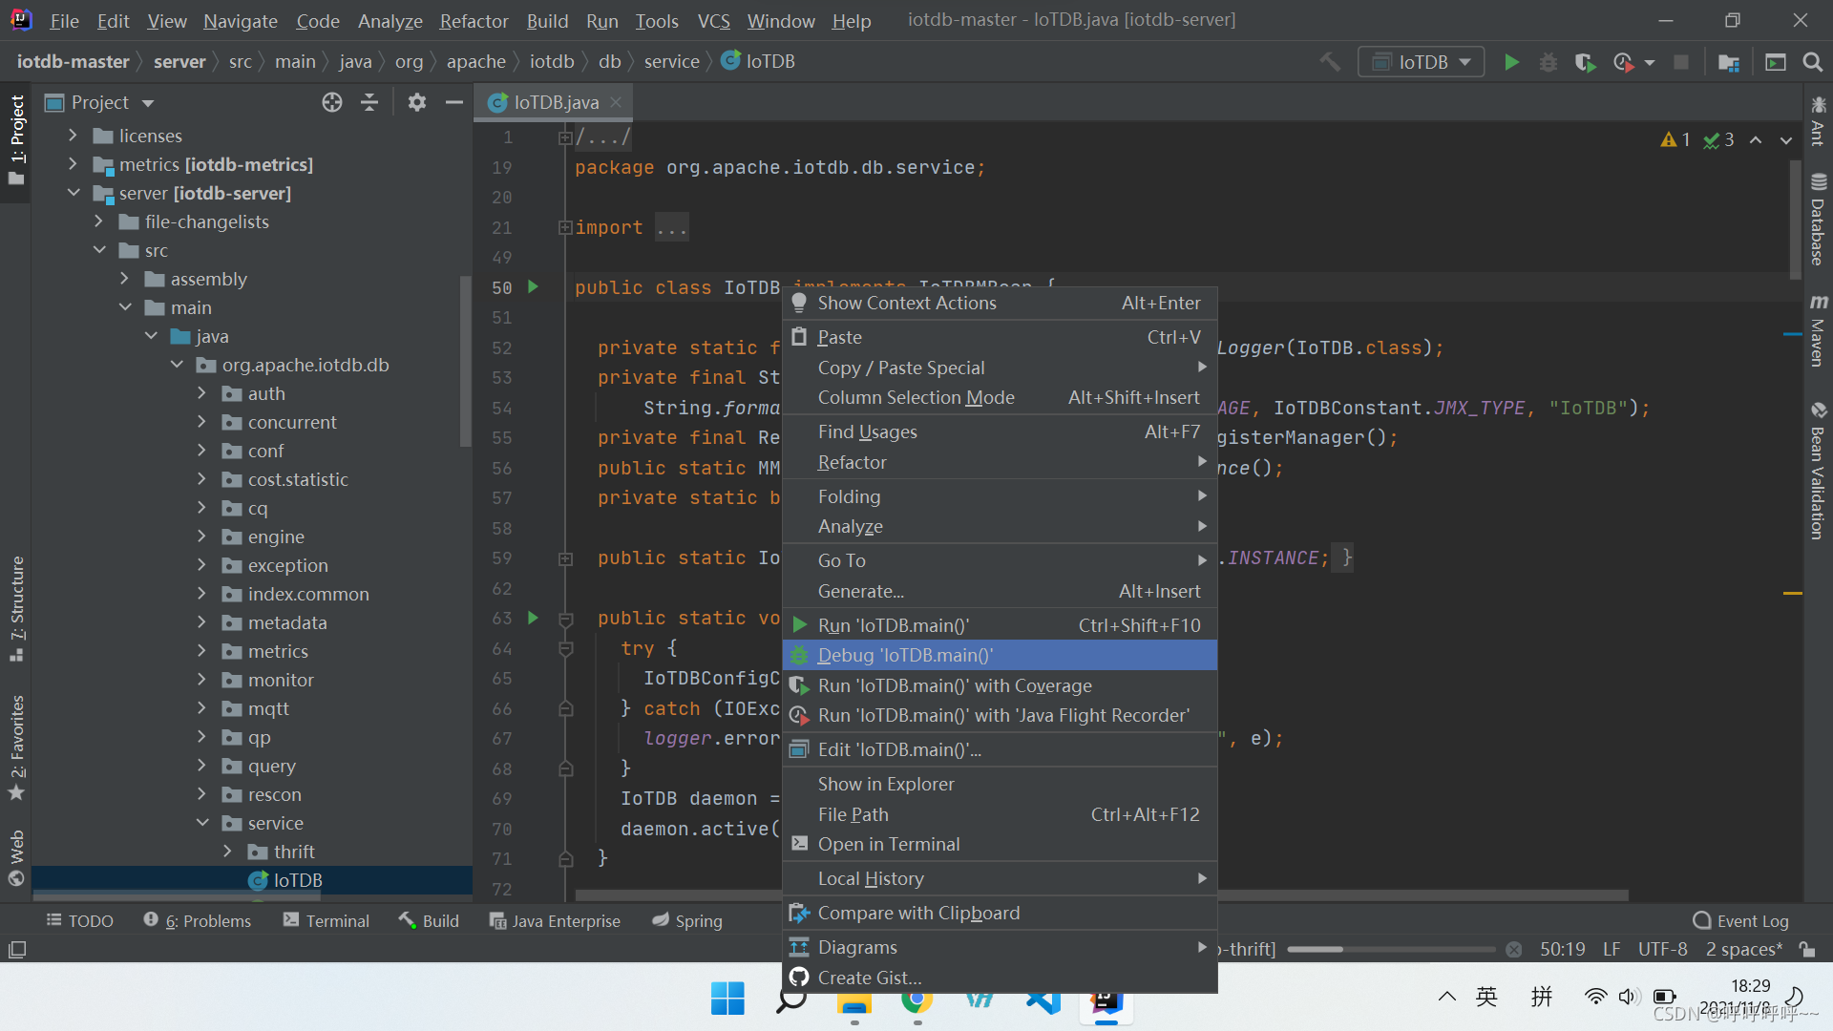Click the background task progress bar
Image resolution: width=1833 pixels, height=1031 pixels.
pos(1391,950)
